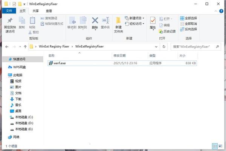Collapse the ribbon with the caret

[215, 11]
